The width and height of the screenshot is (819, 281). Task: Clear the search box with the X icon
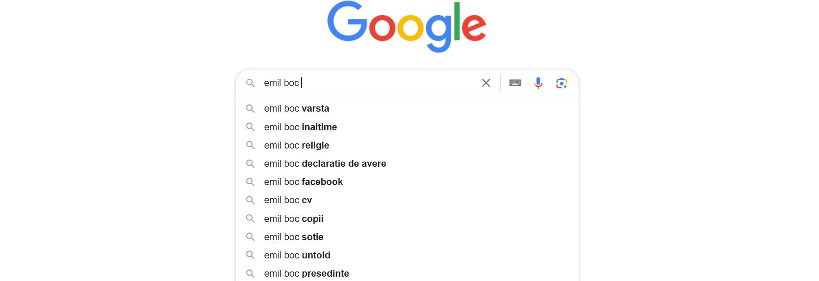(x=486, y=83)
